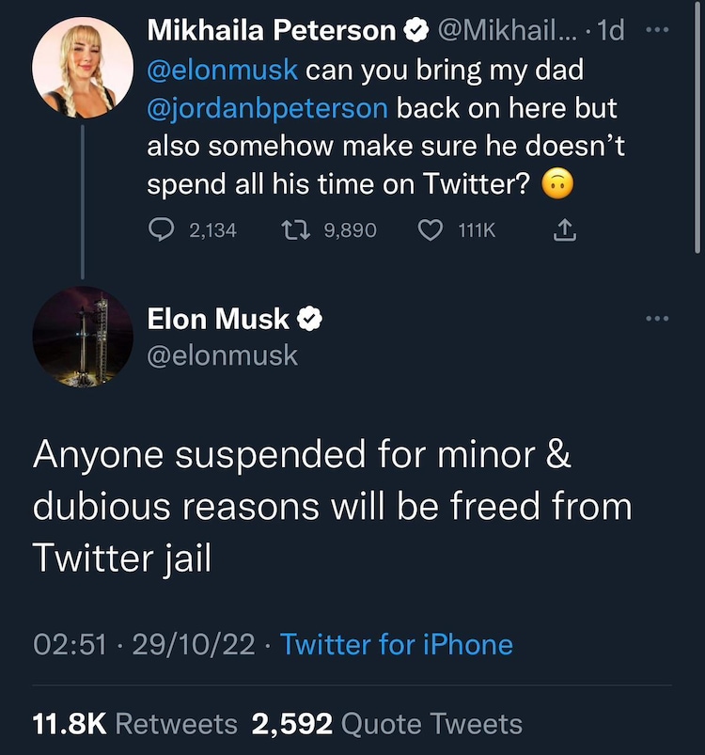Like Mikhaila Peterson's tweet with the heart
The image size is (705, 755).
click(430, 229)
